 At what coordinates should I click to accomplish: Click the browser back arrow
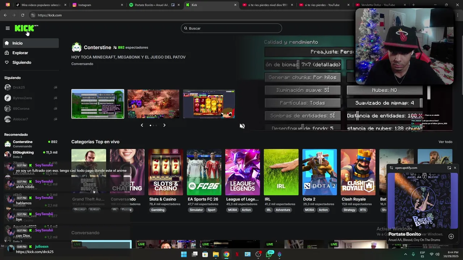[x=5, y=15]
